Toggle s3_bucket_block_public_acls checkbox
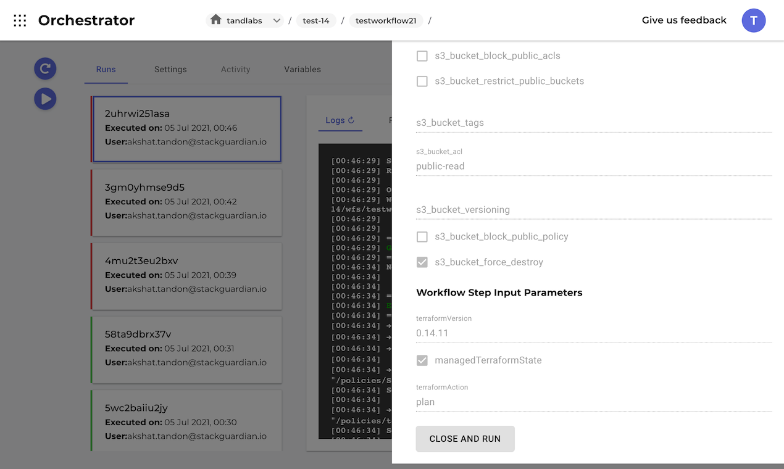The width and height of the screenshot is (784, 469). (x=422, y=56)
